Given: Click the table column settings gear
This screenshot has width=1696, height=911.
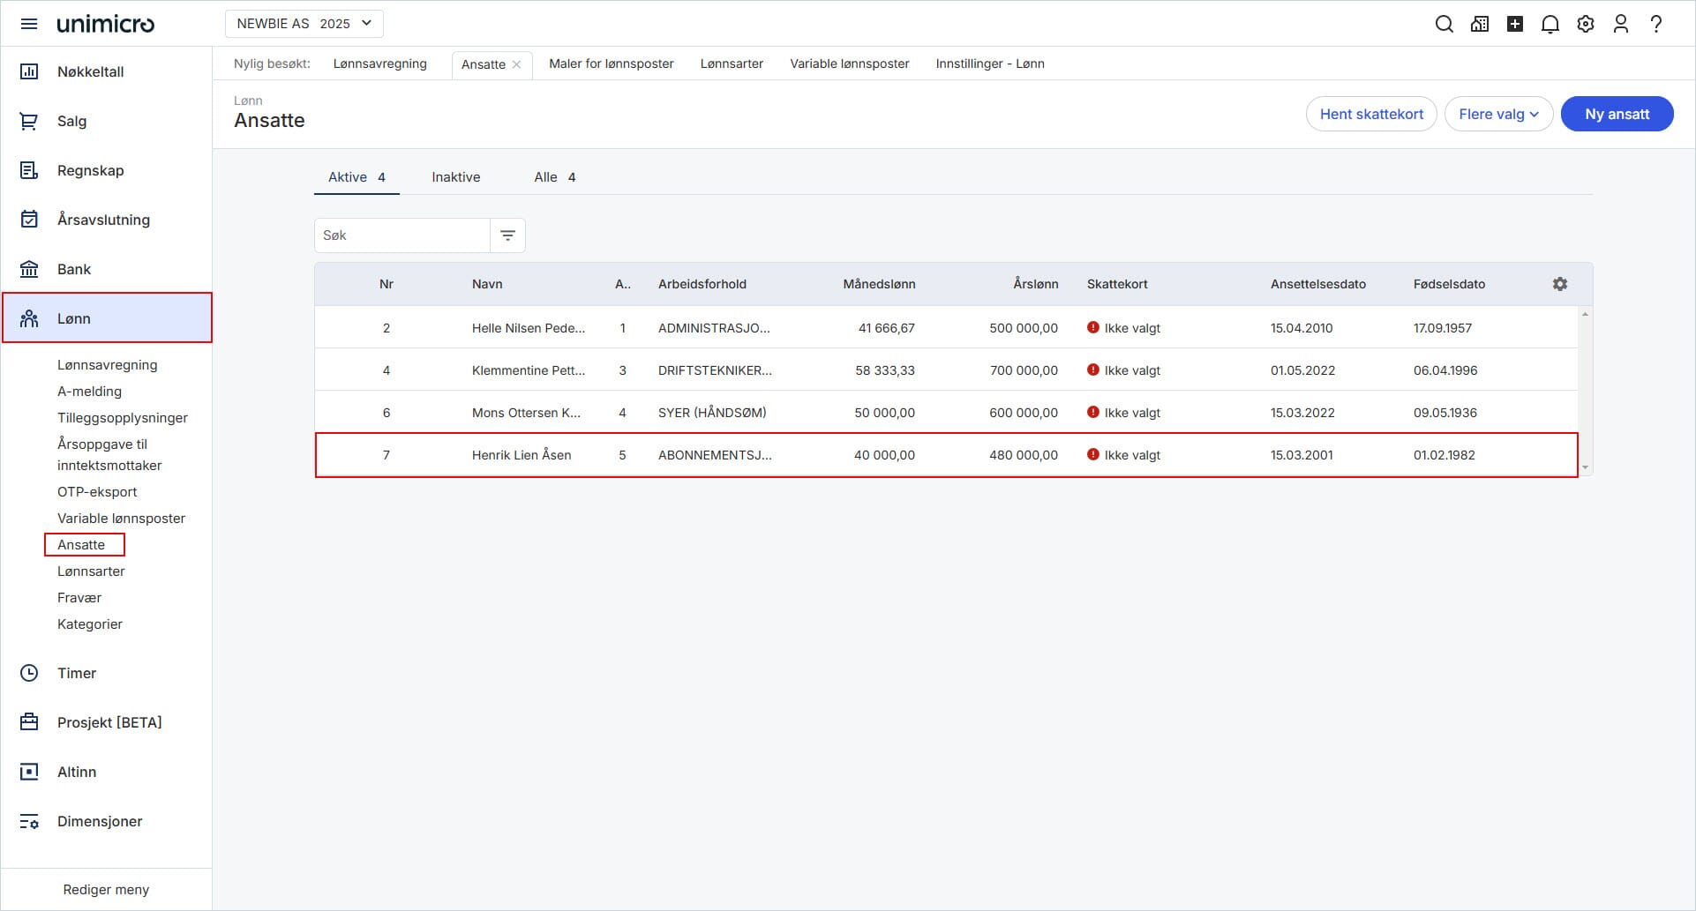Looking at the screenshot, I should click(1559, 284).
